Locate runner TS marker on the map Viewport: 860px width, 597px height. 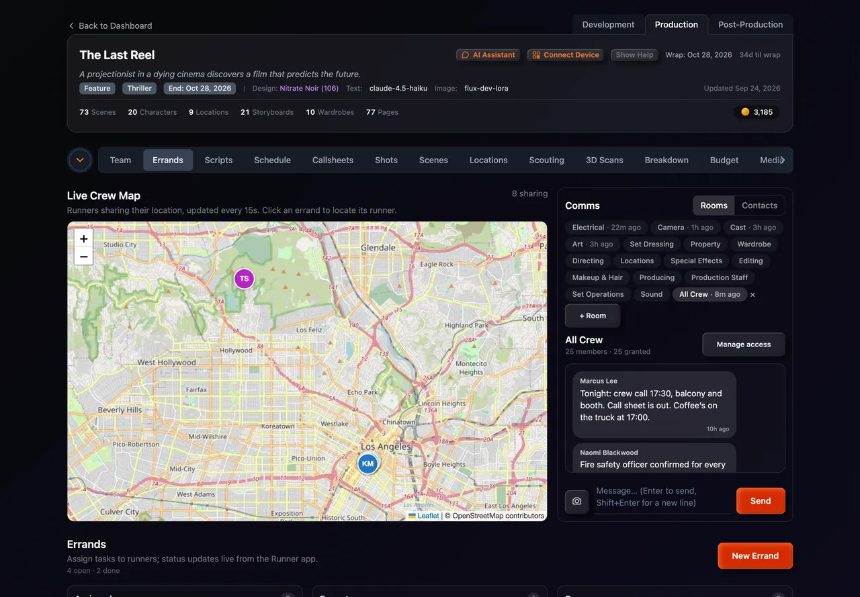(x=244, y=279)
